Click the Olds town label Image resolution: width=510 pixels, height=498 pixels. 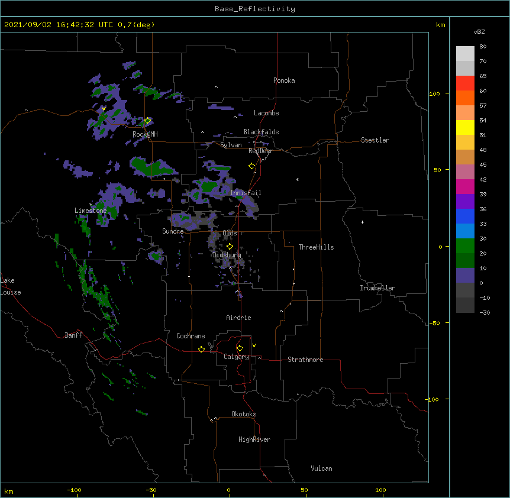(x=230, y=233)
